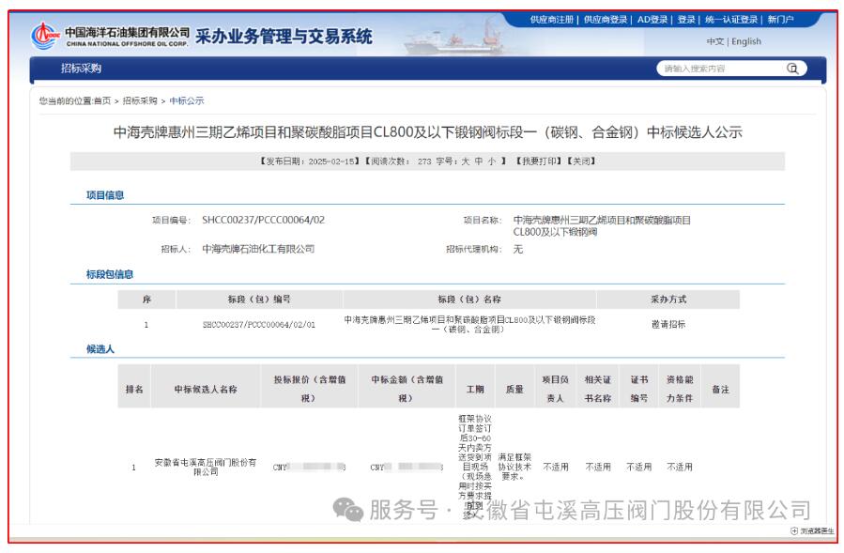Click the 排名 column header
This screenshot has width=844, height=553.
point(134,389)
